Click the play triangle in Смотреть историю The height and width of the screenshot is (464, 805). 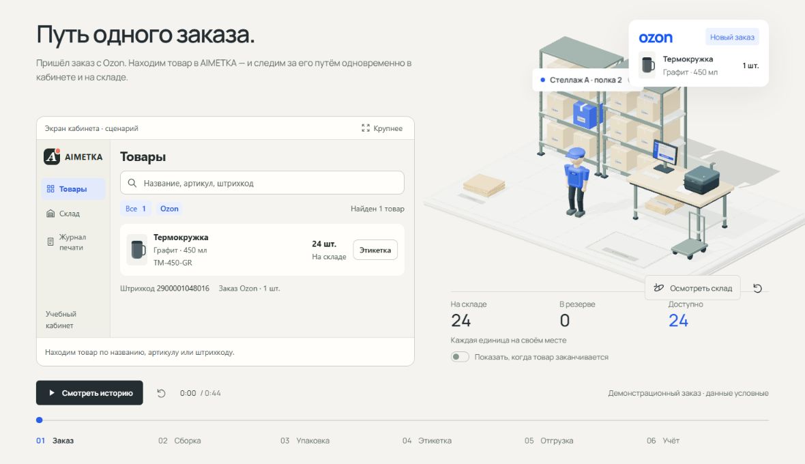52,392
